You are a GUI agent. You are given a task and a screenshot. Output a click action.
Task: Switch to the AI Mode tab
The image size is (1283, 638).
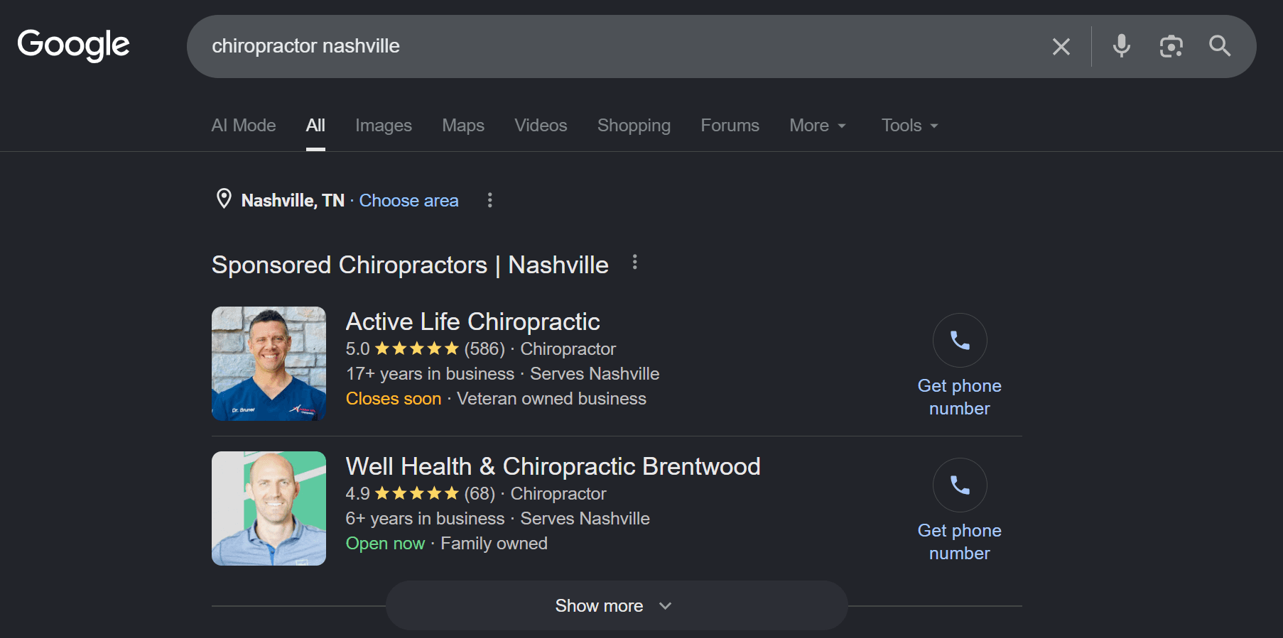(244, 126)
